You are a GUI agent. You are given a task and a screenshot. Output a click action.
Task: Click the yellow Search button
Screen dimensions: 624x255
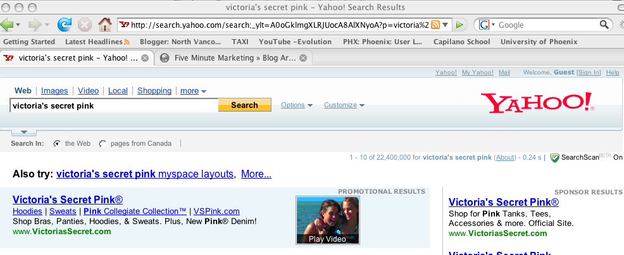[x=244, y=105]
